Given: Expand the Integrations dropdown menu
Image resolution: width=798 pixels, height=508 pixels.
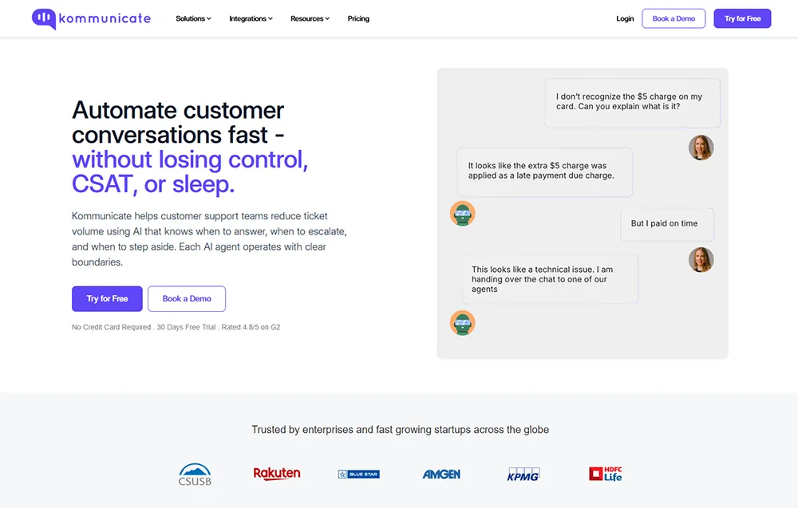Looking at the screenshot, I should click(x=251, y=19).
